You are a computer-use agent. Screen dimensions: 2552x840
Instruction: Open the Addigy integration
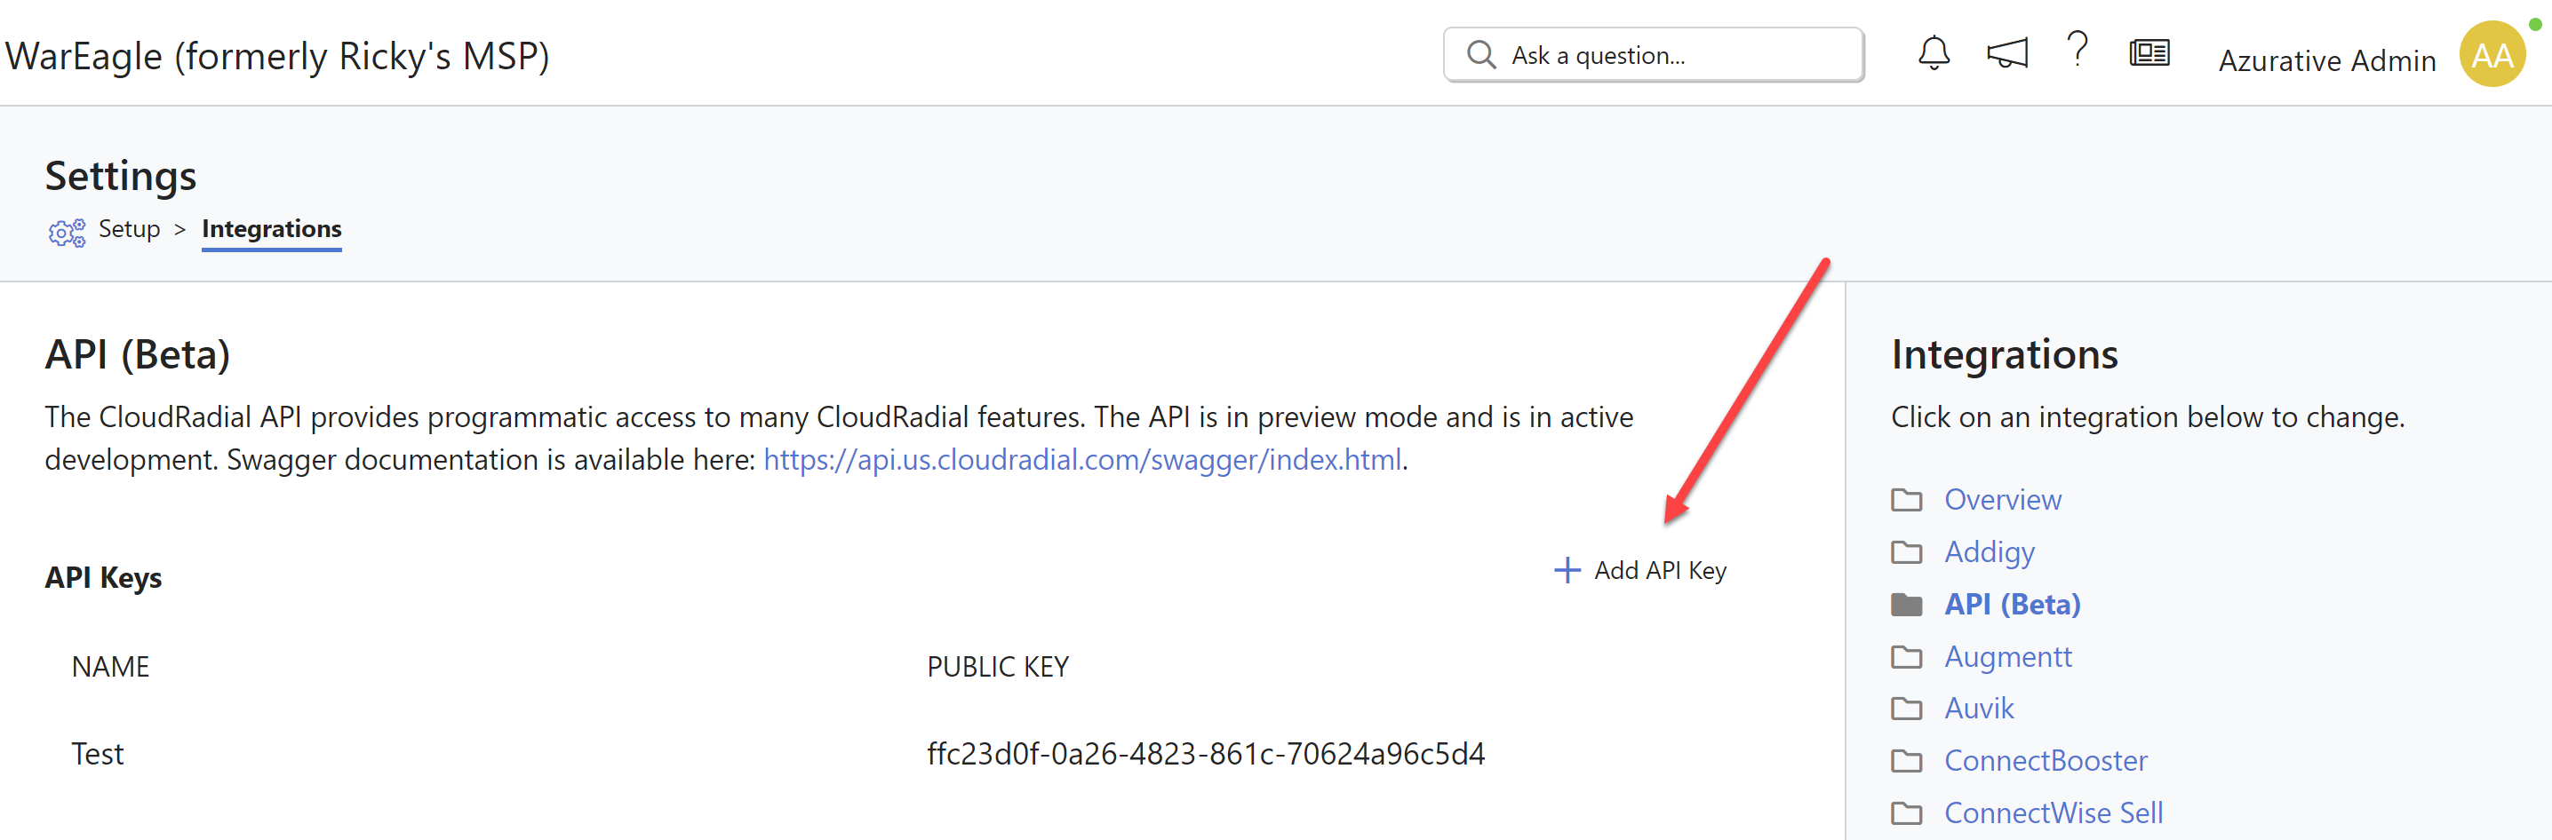[x=1989, y=552]
